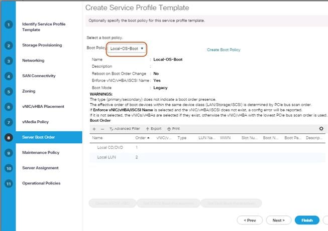Open the Boot Policy dropdown

pos(127,49)
